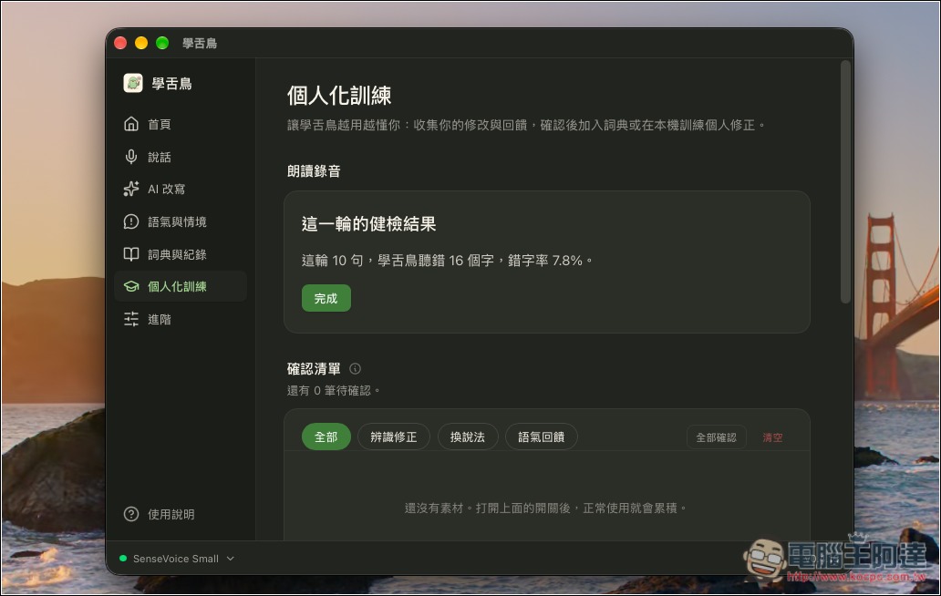This screenshot has width=941, height=596.
Task: Open 詞典與紀錄 from the sidebar
Action: [180, 254]
